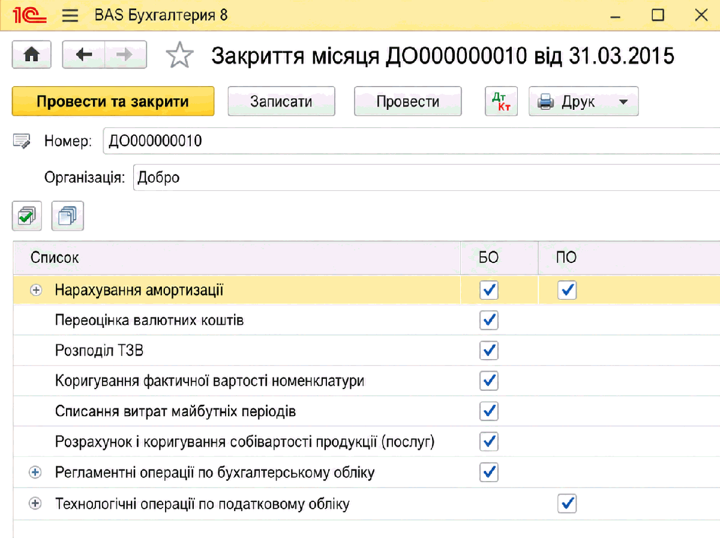720x538 pixels.
Task: Click Провести та закрити button
Action: (113, 101)
